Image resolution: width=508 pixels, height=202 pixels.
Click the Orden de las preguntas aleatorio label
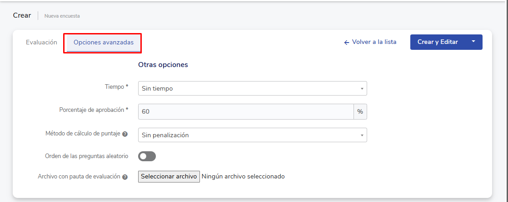coord(86,156)
